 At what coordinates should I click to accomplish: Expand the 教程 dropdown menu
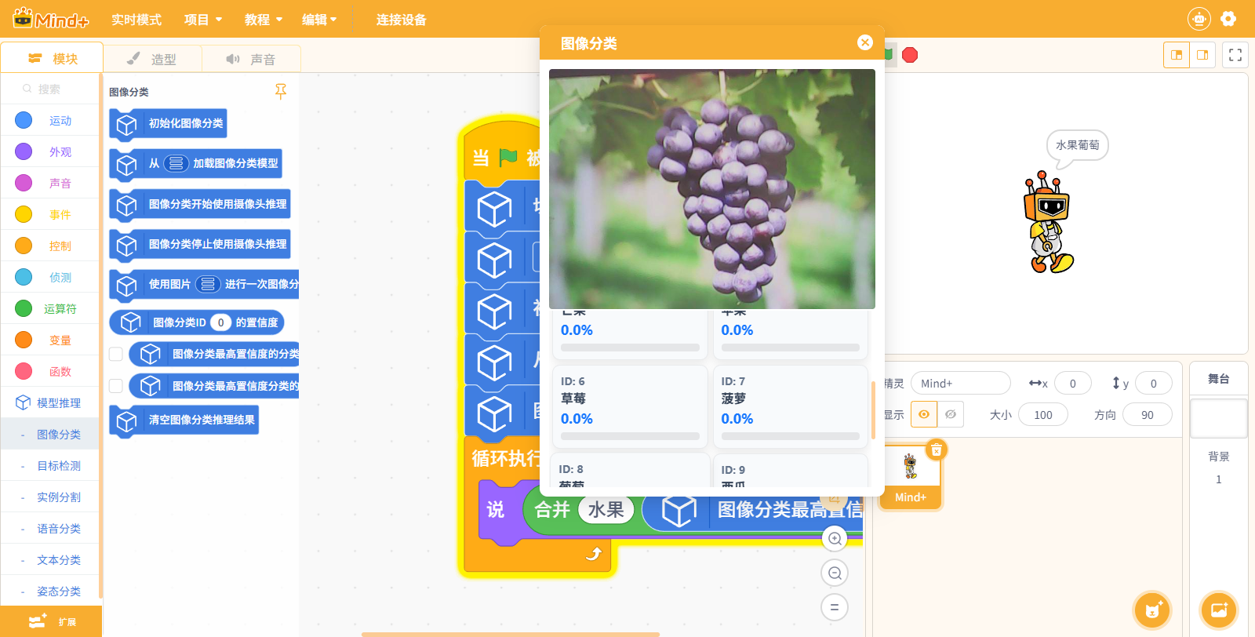tap(263, 20)
